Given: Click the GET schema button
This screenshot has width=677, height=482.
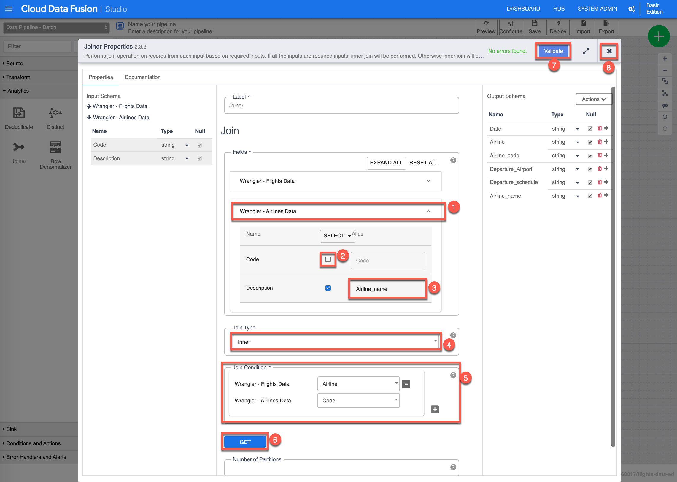Looking at the screenshot, I should click(x=245, y=442).
